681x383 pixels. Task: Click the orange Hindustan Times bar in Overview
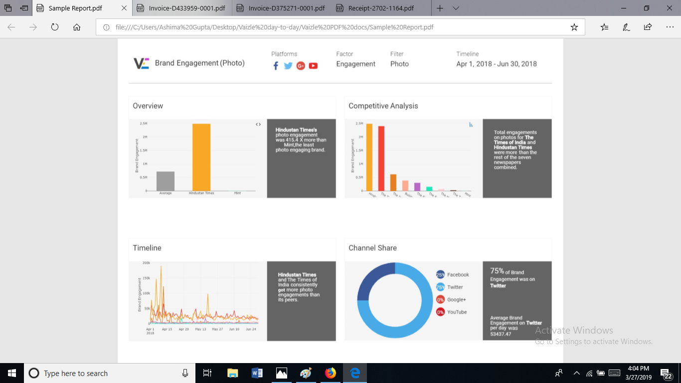click(x=201, y=157)
